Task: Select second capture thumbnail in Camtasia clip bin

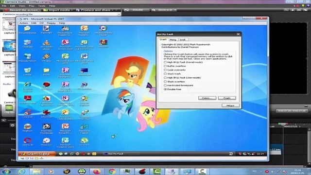Action: click(x=9, y=46)
